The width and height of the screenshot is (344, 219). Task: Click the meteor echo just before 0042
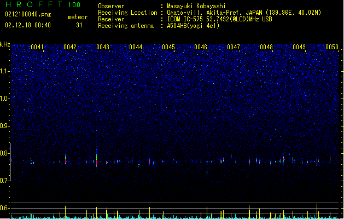65,159
